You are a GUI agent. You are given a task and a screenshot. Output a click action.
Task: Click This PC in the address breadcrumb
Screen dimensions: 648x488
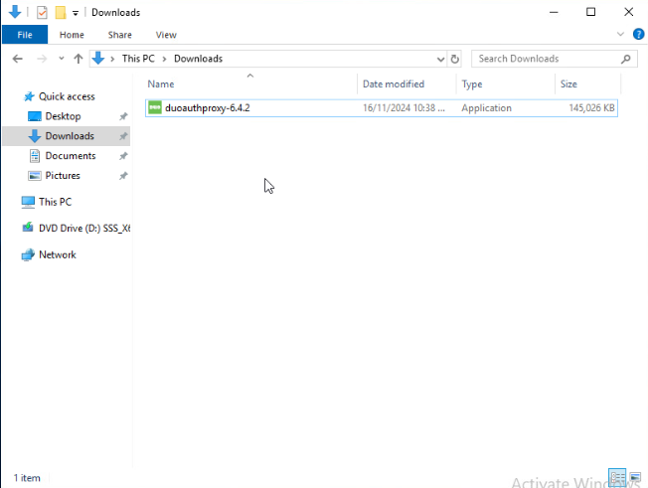[x=138, y=59]
